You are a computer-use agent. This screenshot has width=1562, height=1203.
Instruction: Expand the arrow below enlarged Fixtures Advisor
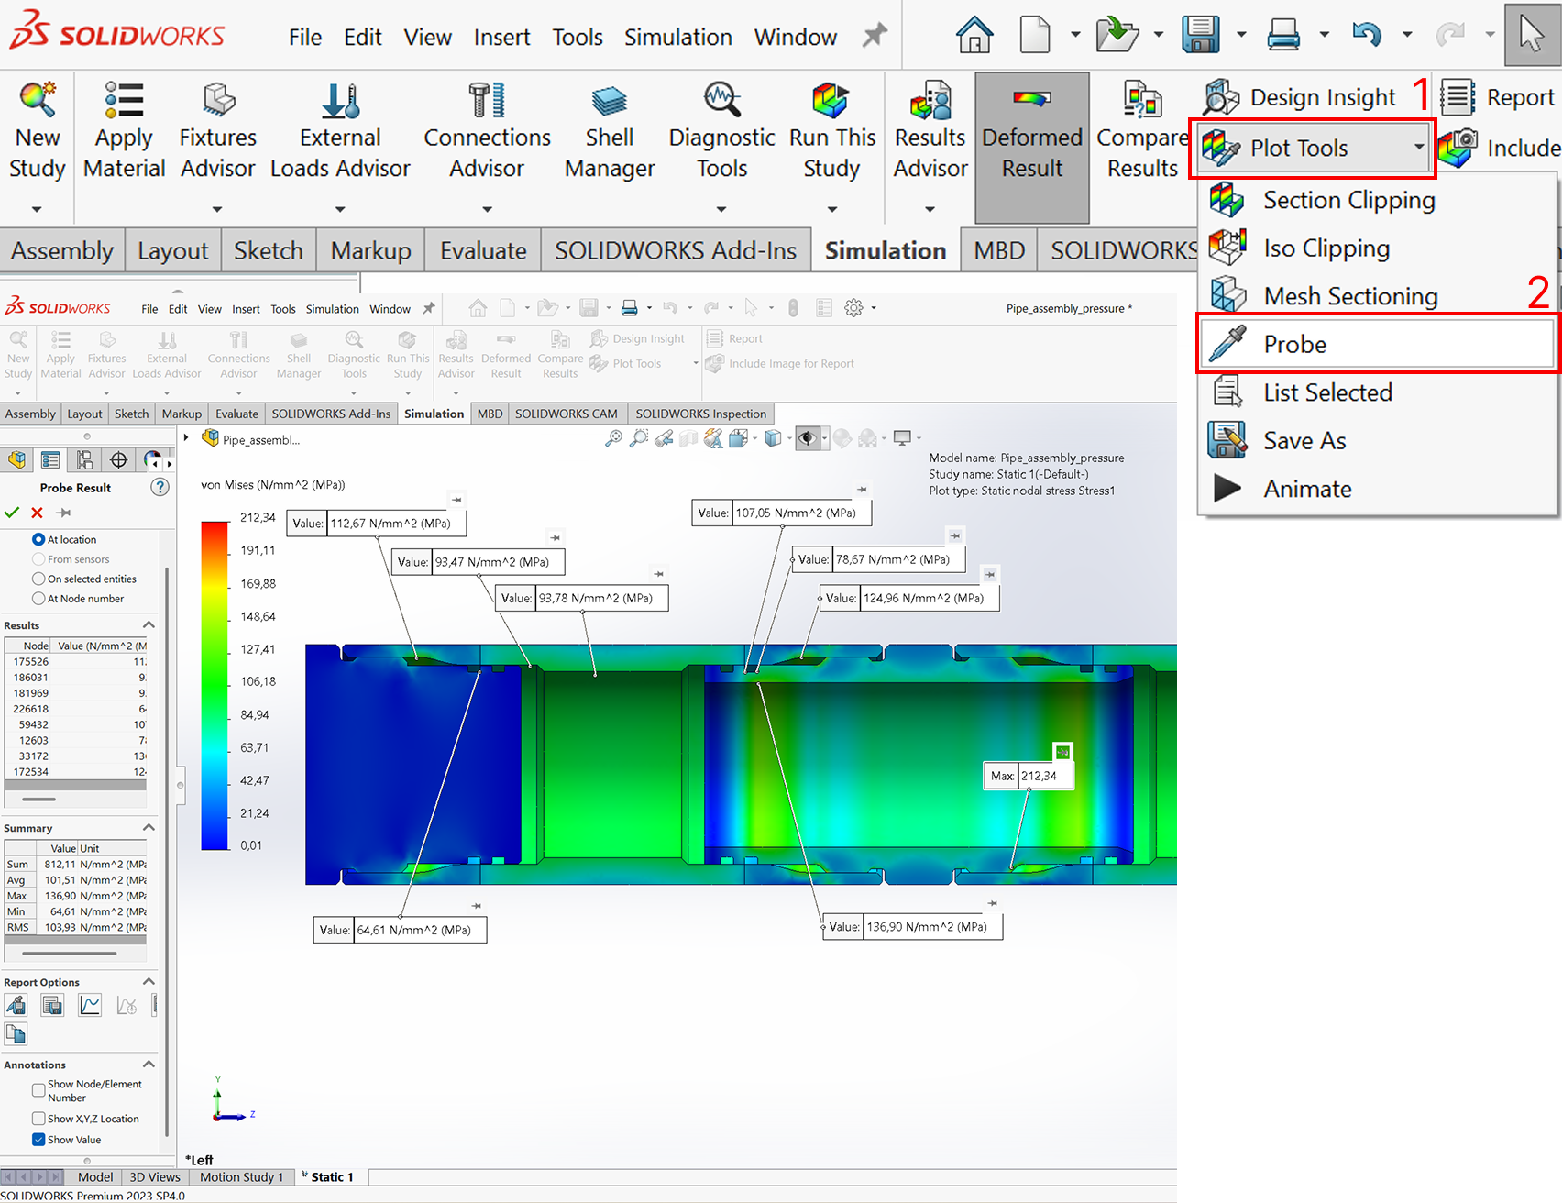217,209
